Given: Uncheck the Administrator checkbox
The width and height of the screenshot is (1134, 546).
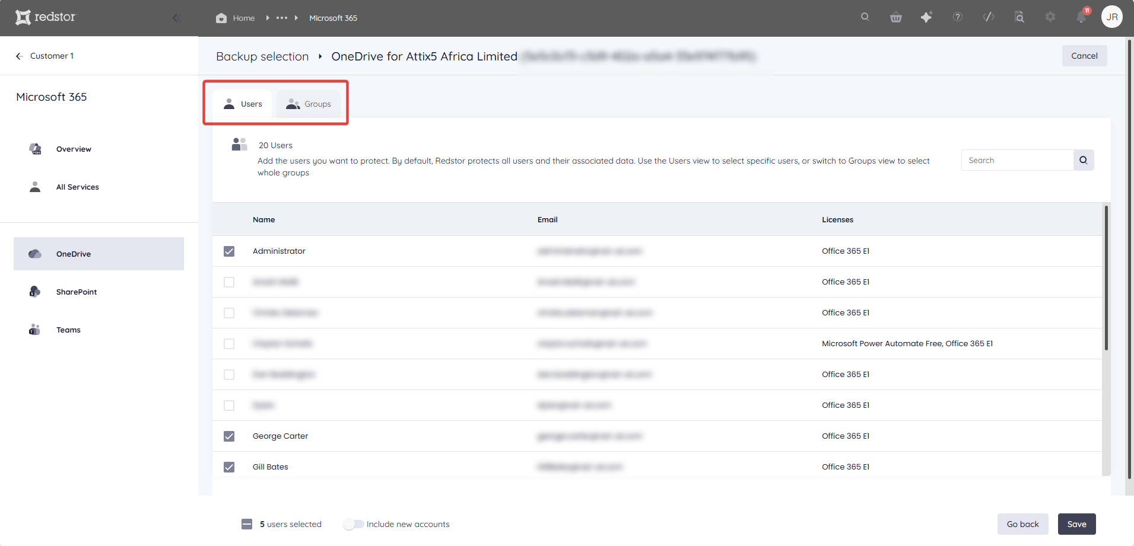Looking at the screenshot, I should point(229,251).
